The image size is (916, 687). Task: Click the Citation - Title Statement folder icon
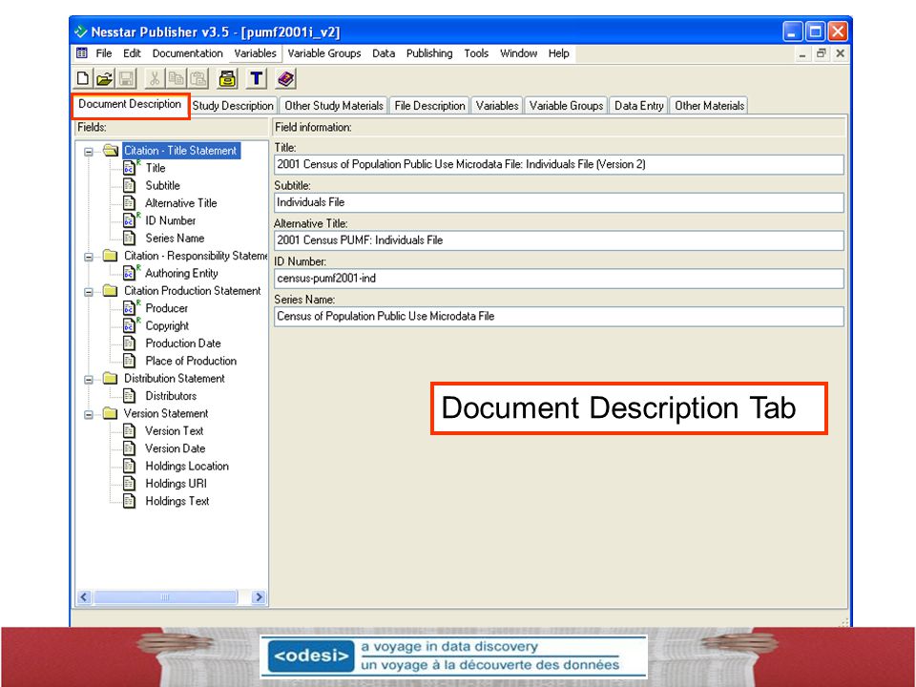111,150
